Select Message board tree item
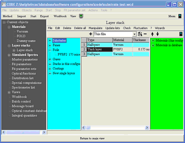The image size is (185, 143). [x=23, y=106]
